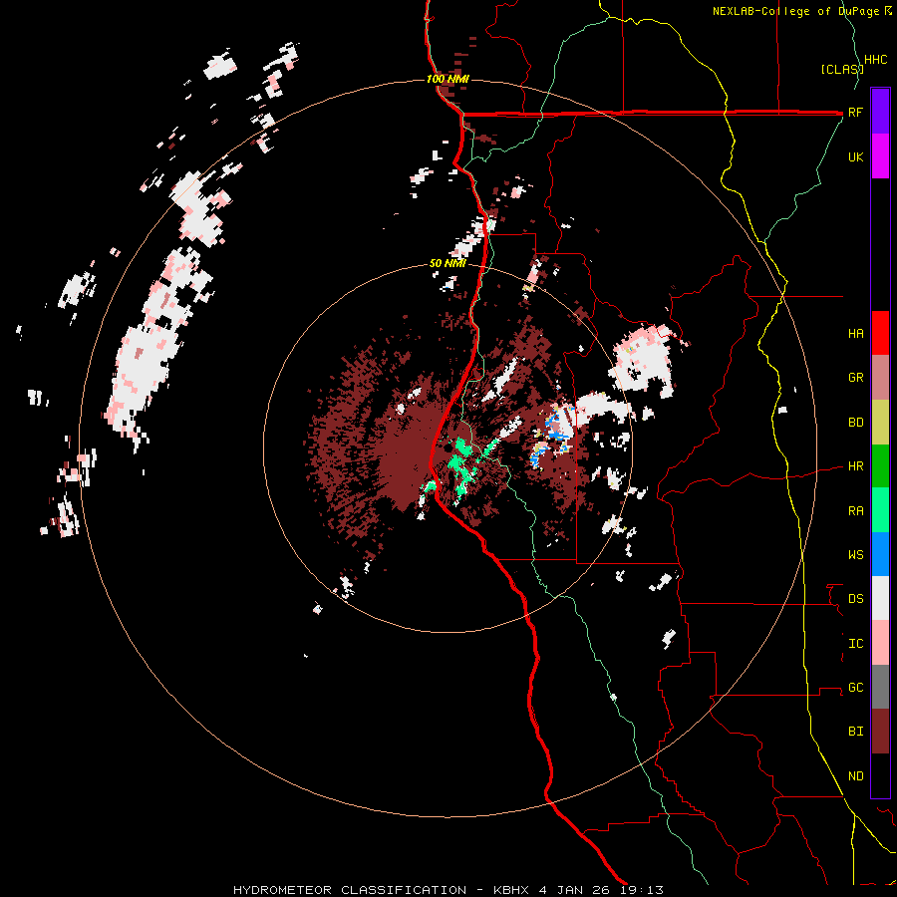This screenshot has width=897, height=897.
Task: Click the RA legend label
Action: click(855, 511)
